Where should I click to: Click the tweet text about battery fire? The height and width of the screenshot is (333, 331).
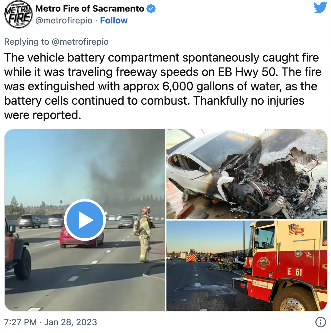coord(163,86)
